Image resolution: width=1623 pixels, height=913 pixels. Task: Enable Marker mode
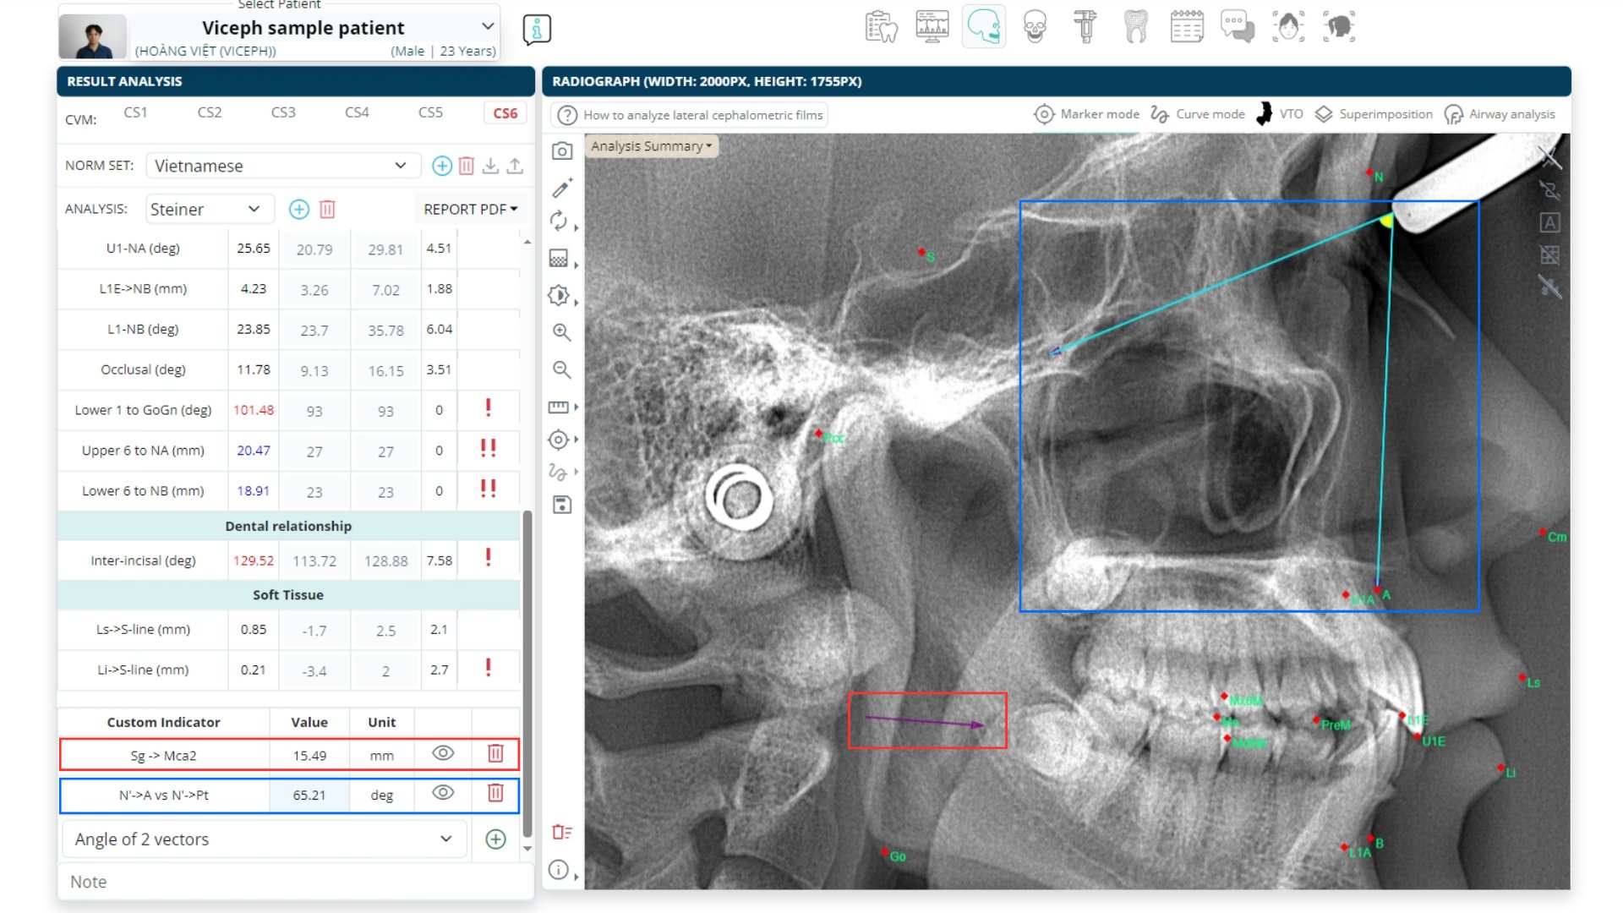coord(1087,114)
